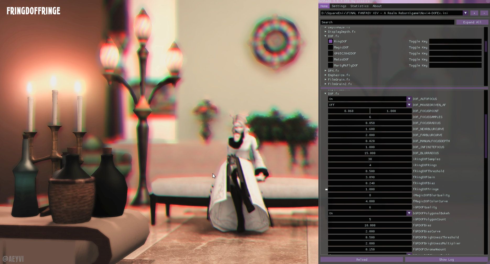Collapse DOF.fx in the technique list
Viewport: 490px width, 264px height.
point(325,36)
